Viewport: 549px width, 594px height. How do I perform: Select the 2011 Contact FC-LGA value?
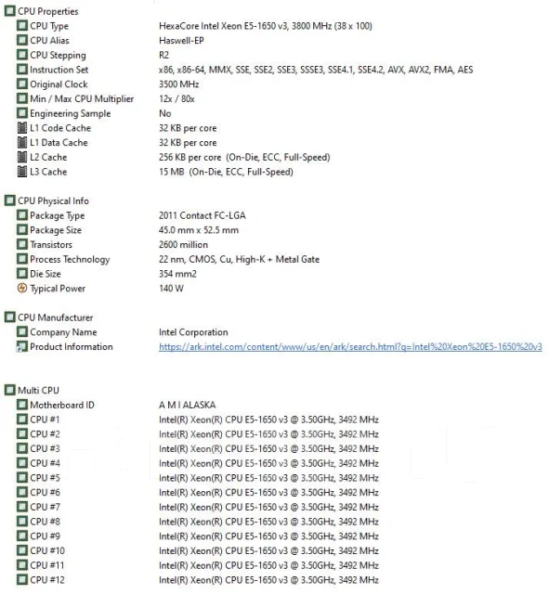[x=203, y=215]
